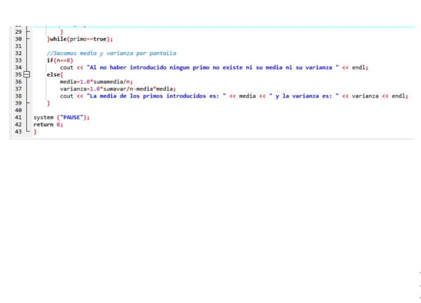
Task: Click on the while(primo==true) statement
Action: coord(80,39)
